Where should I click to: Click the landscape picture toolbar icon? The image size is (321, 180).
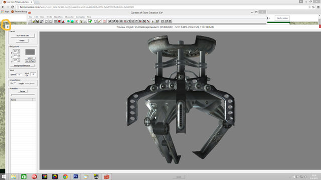72,21
